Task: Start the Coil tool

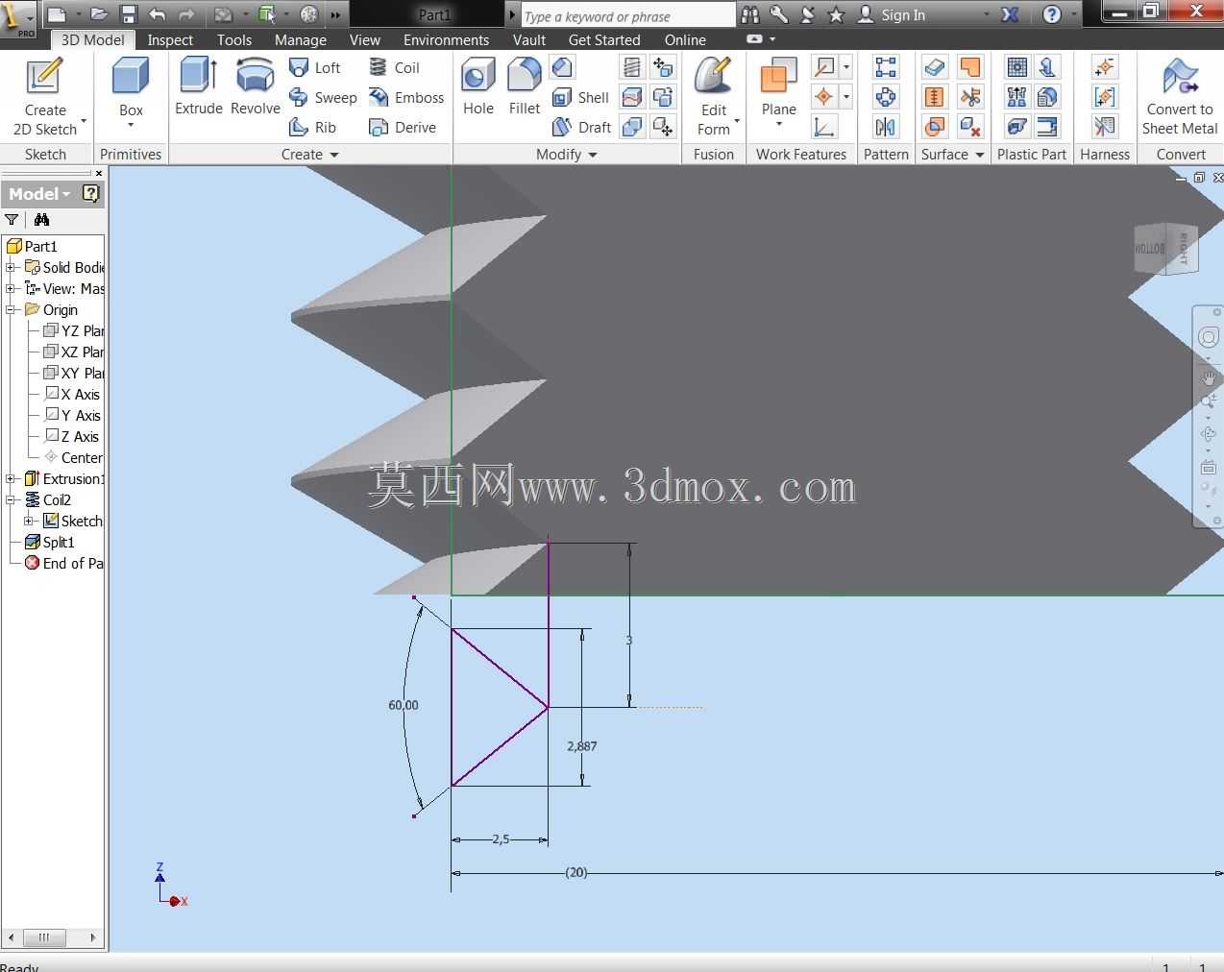Action: [x=395, y=67]
